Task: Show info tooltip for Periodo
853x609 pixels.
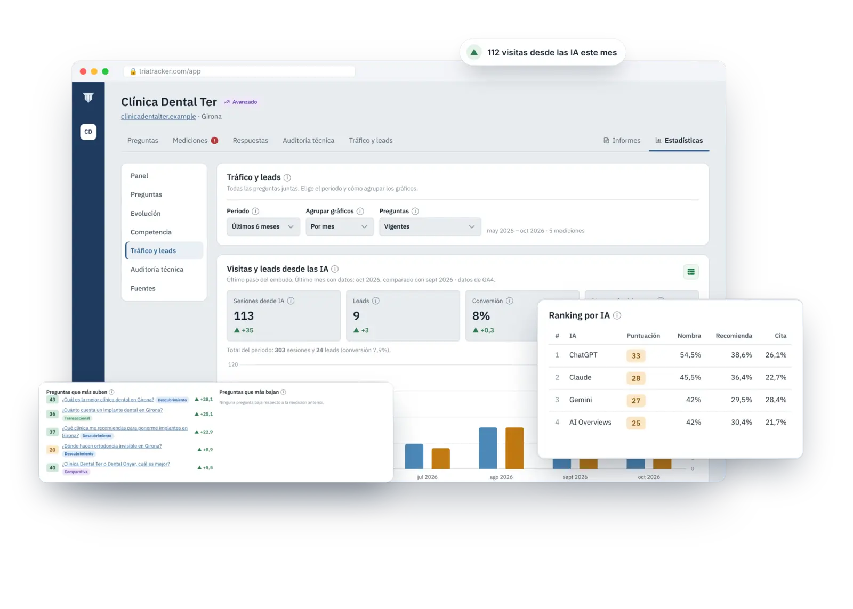Action: click(x=255, y=211)
